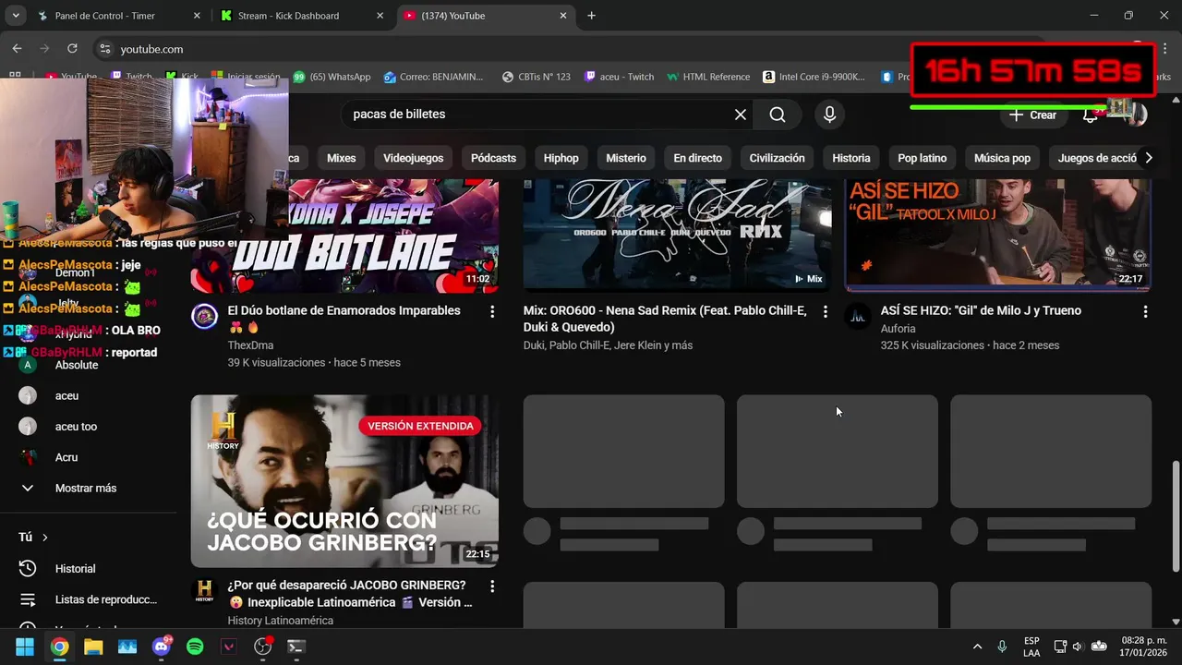Open aceu subscription avatar in sidebar
This screenshot has width=1182, height=665.
coord(28,395)
